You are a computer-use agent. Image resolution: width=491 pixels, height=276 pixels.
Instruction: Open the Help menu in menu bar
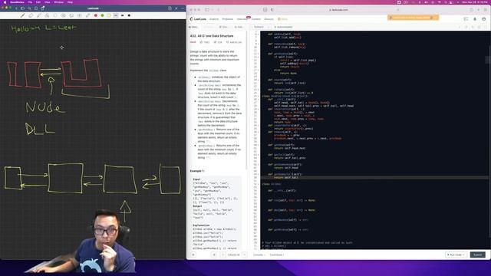(70, 2)
